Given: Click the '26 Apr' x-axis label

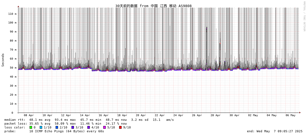Looking at the screenshot, I should (x=197, y=116).
